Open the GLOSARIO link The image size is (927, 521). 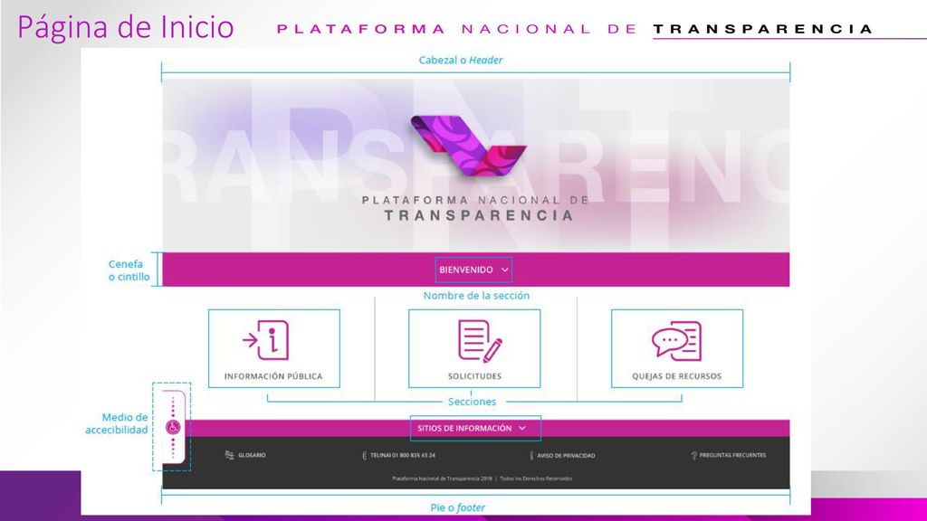(x=252, y=456)
